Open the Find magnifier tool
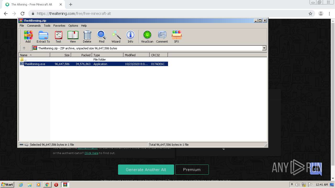 tap(102, 37)
